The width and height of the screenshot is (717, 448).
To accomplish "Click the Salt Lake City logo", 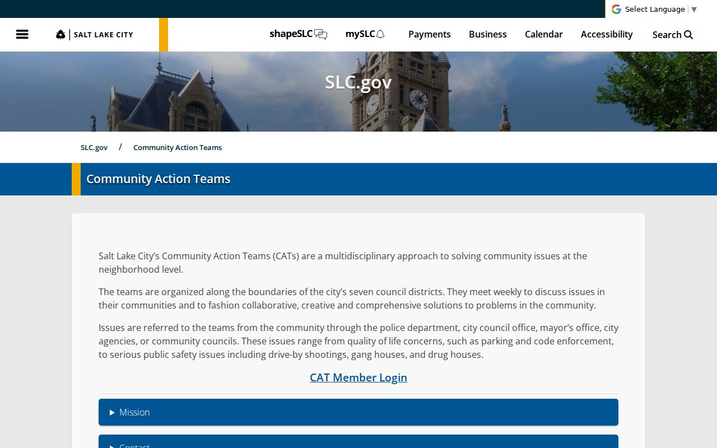I will 95,35.
